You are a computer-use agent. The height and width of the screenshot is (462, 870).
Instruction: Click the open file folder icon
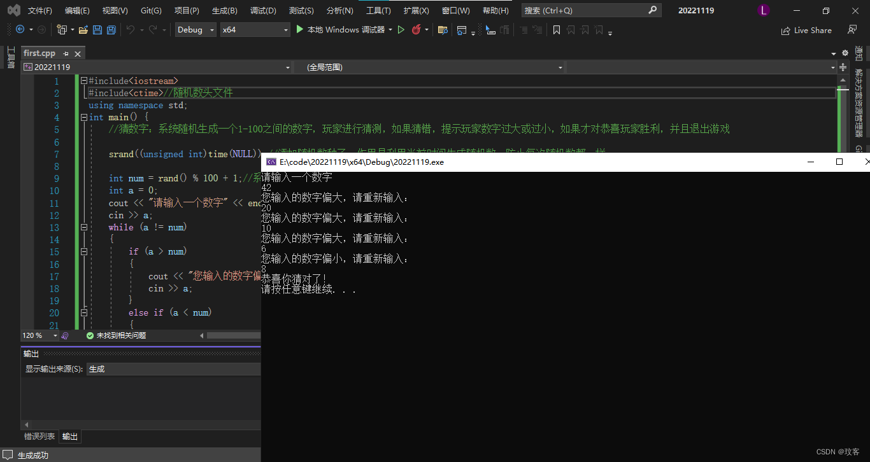click(x=83, y=30)
